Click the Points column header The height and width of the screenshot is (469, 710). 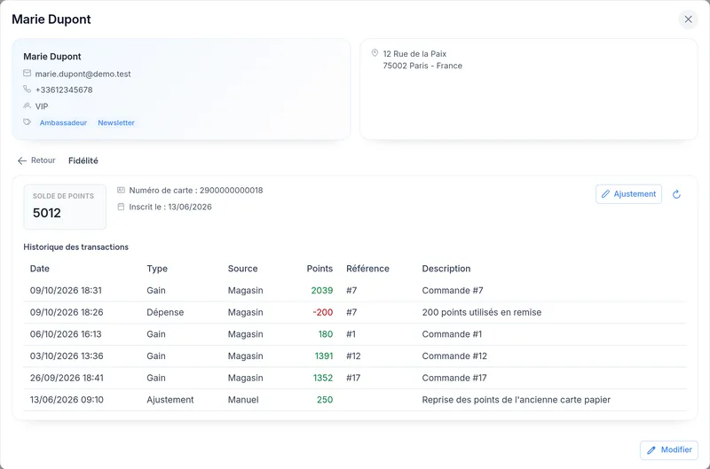(x=319, y=269)
